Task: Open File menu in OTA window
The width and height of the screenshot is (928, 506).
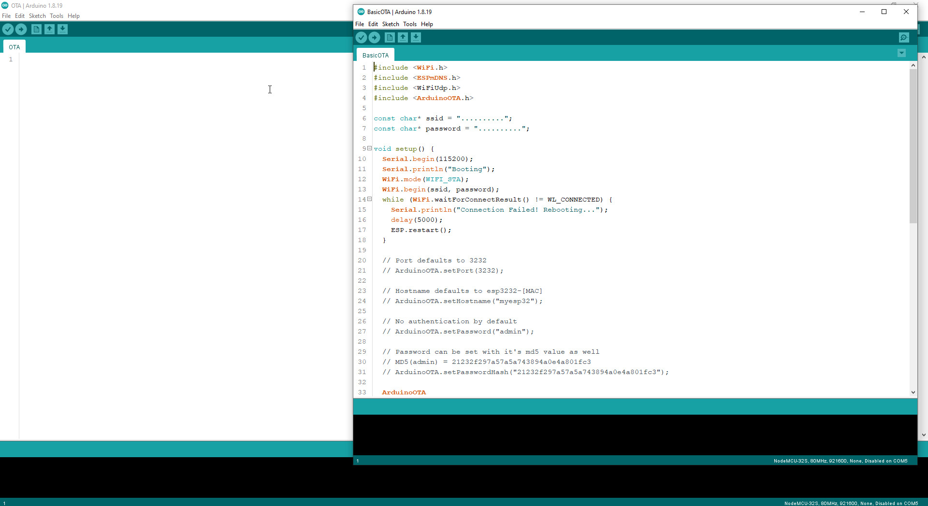Action: click(x=6, y=16)
